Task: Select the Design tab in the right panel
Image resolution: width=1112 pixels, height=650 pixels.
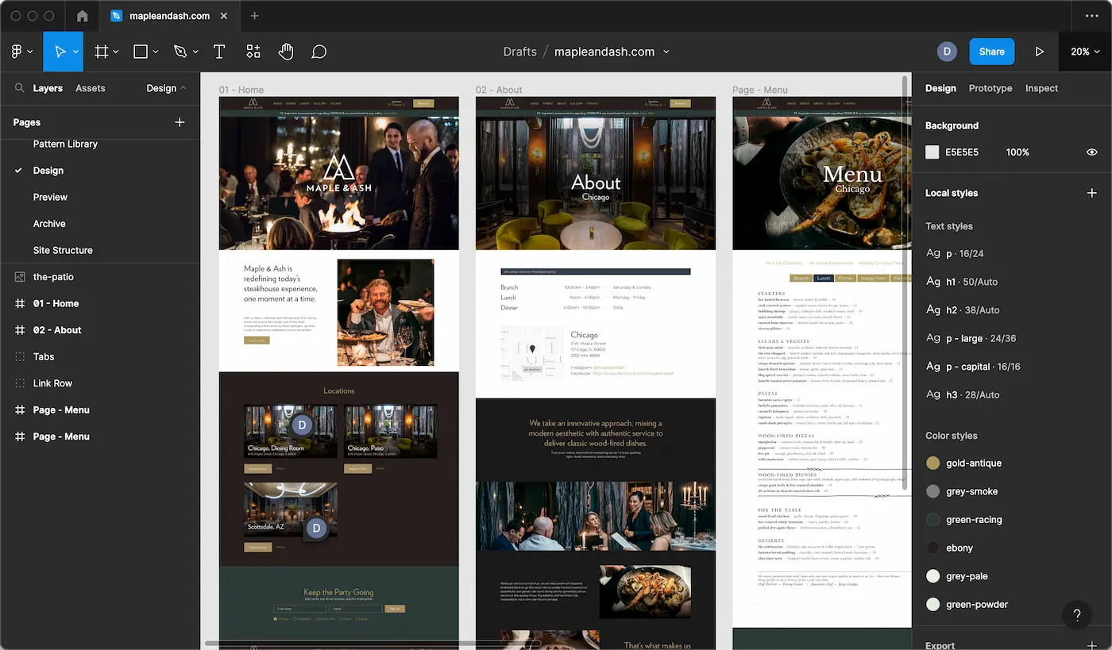Action: 940,88
